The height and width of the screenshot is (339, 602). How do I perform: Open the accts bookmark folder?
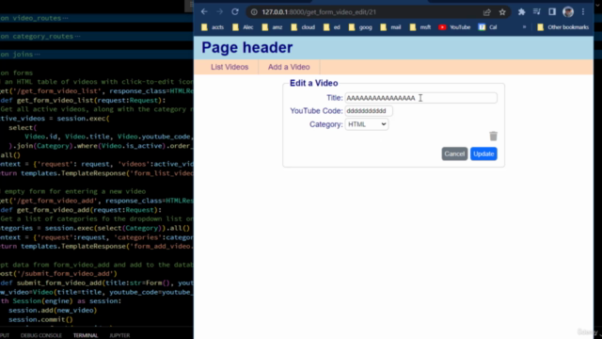click(x=213, y=27)
